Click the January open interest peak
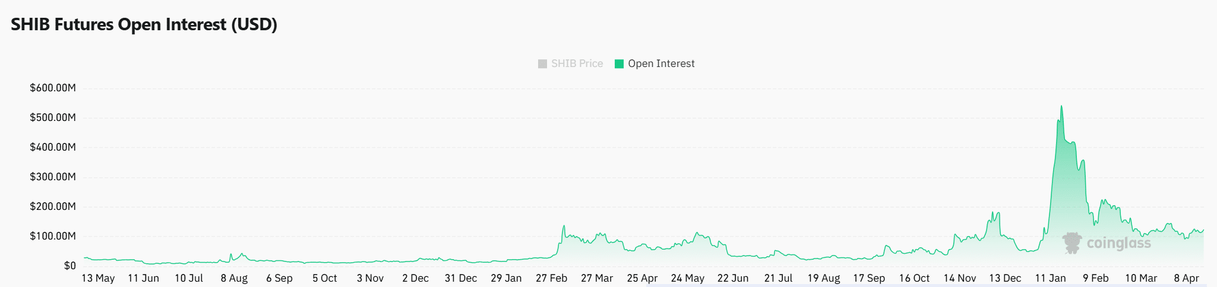The image size is (1217, 287). (1061, 107)
